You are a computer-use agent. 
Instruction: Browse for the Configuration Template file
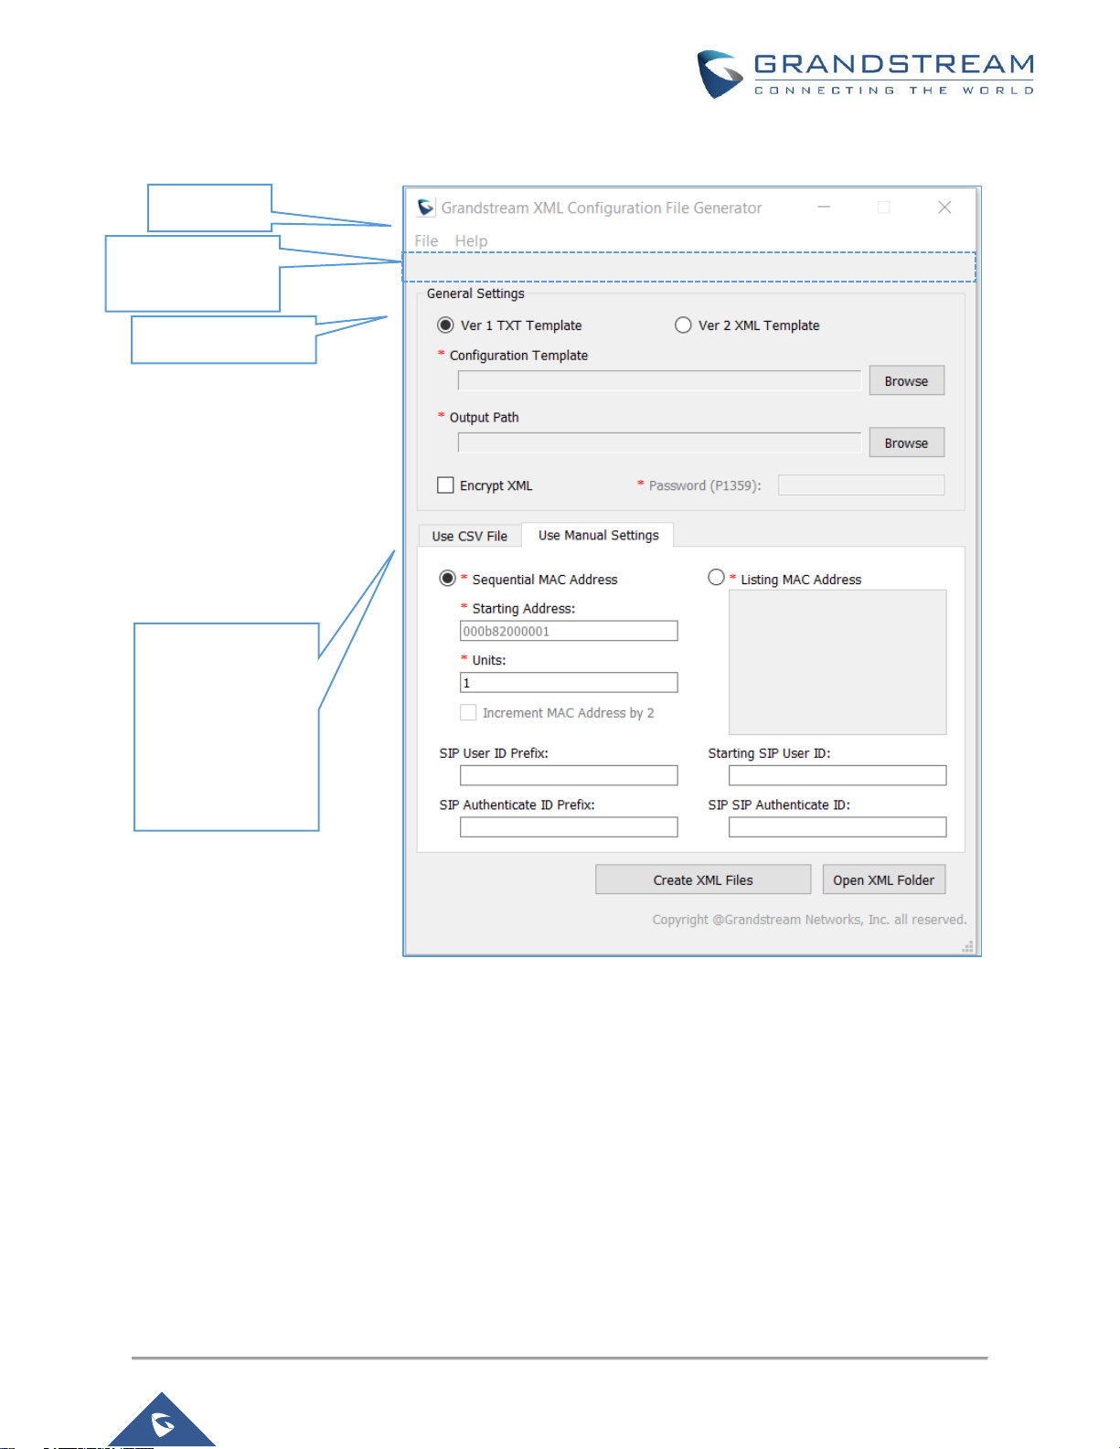pyautogui.click(x=906, y=381)
